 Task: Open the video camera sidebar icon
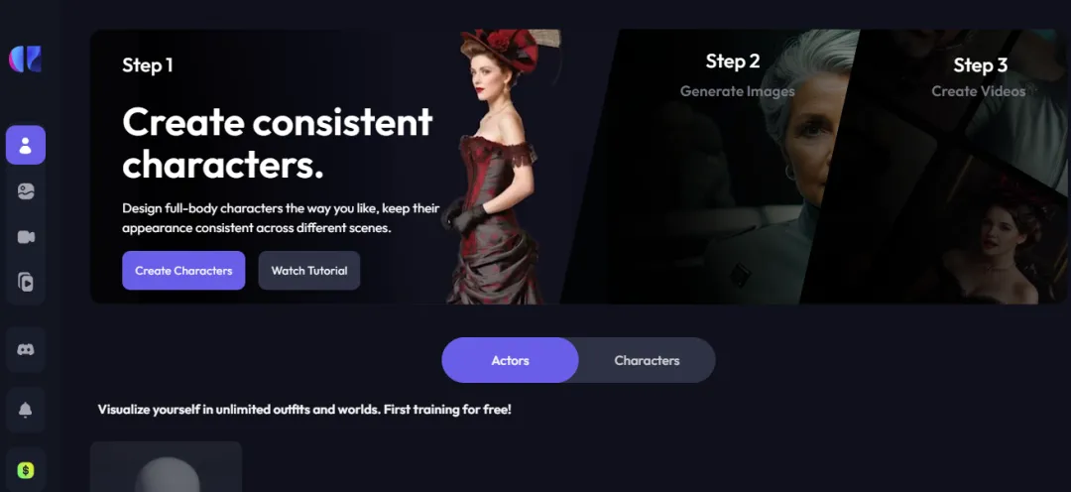point(26,237)
